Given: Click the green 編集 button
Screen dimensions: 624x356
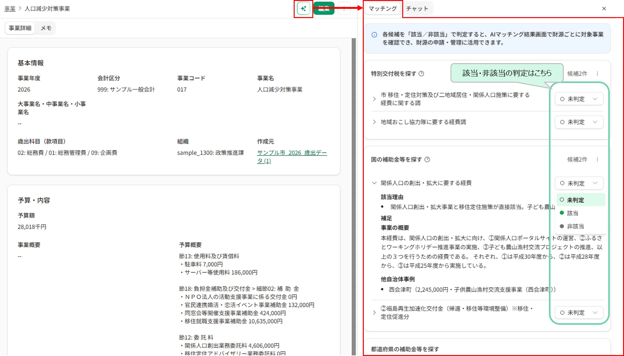Looking at the screenshot, I should [324, 9].
